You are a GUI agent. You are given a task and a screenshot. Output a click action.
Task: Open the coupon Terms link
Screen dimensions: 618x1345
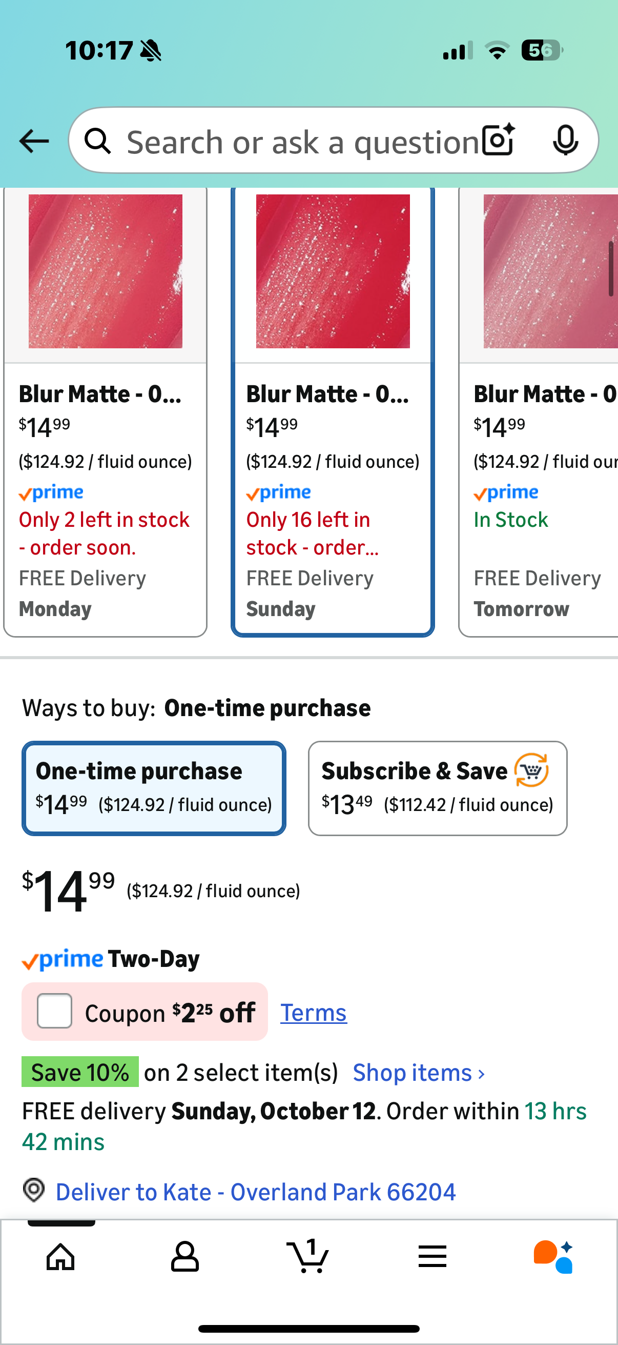pyautogui.click(x=314, y=1013)
